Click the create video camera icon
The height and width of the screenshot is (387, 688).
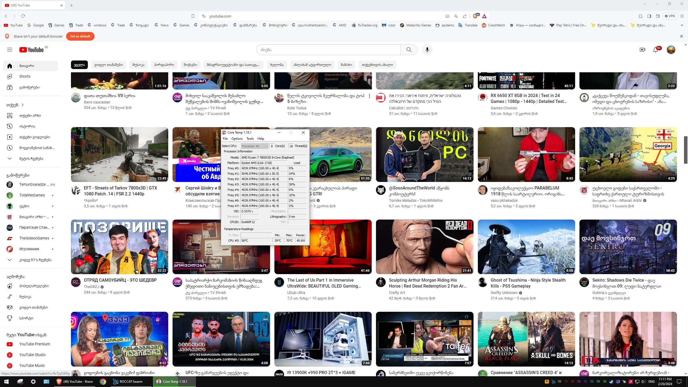point(642,50)
